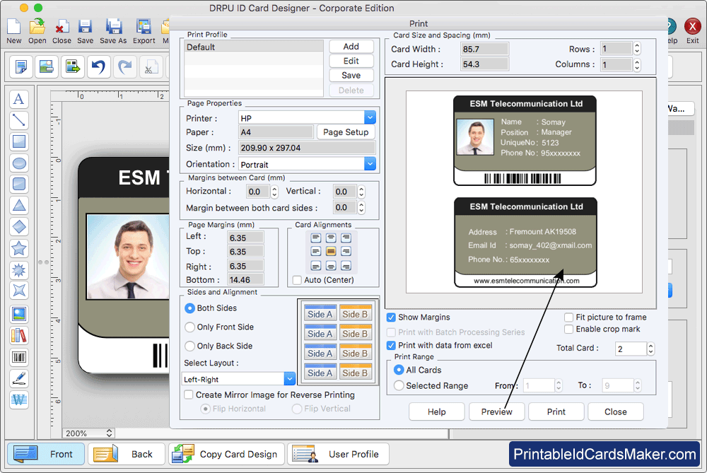
Task: Click the Undo arrow icon
Action: coord(98,66)
